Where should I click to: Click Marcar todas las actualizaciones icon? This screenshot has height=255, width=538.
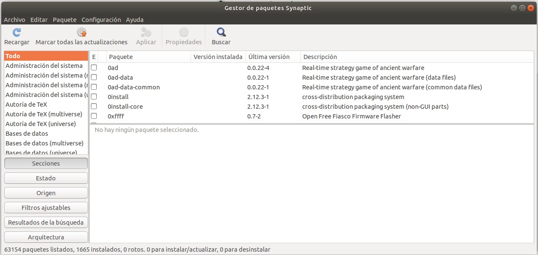pyautogui.click(x=82, y=32)
